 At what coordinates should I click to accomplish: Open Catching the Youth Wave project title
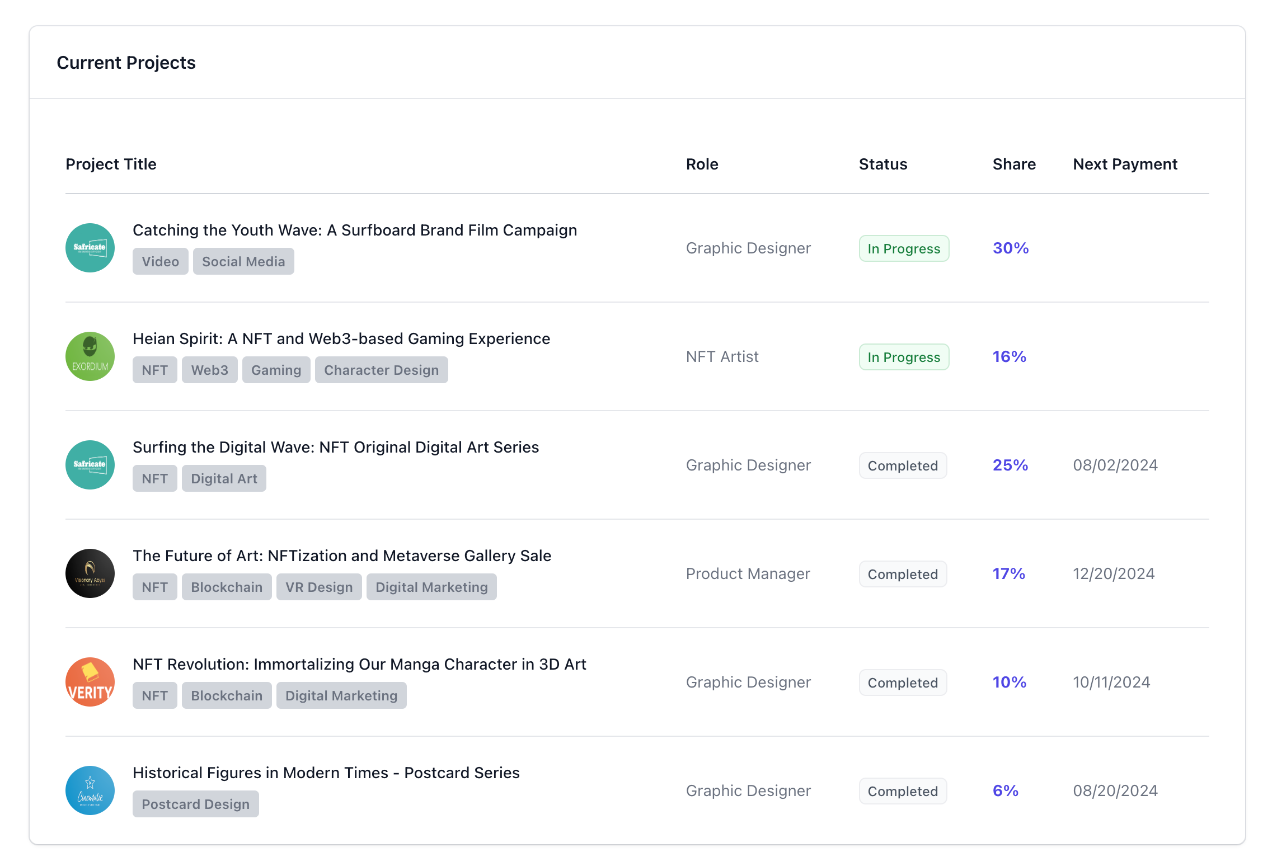(354, 230)
